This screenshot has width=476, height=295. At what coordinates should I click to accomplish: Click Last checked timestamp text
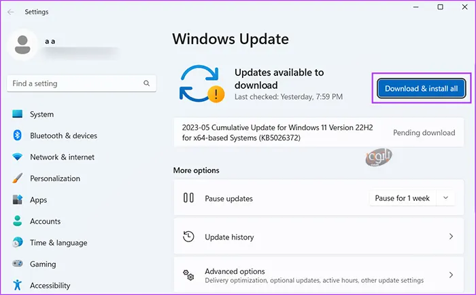click(x=289, y=97)
